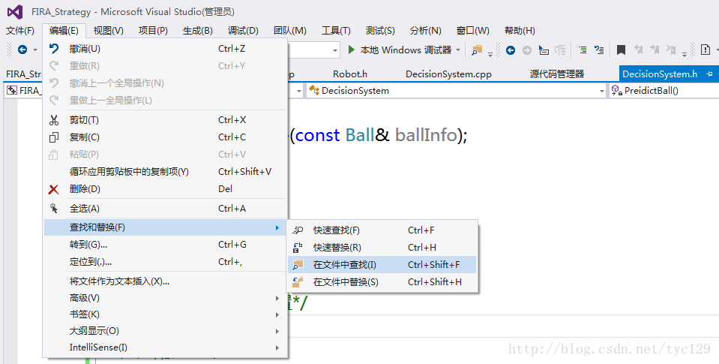Open the 调试(D) menu

(243, 31)
